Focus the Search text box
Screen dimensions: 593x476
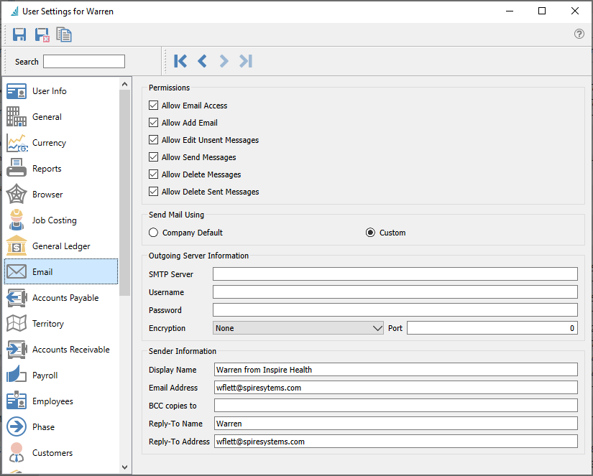(x=83, y=62)
